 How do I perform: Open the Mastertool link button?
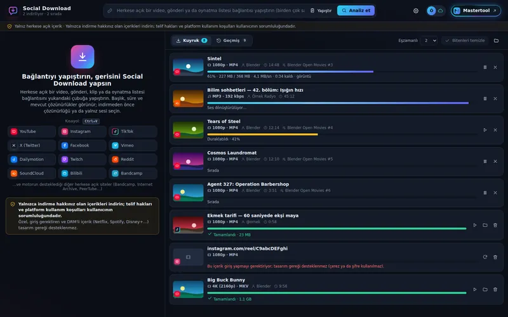pos(476,11)
